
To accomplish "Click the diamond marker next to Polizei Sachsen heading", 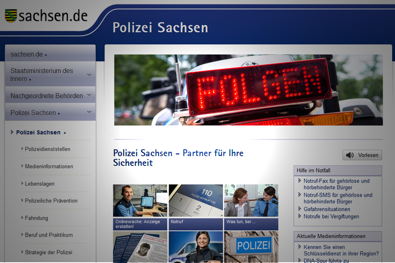I will click(x=65, y=133).
